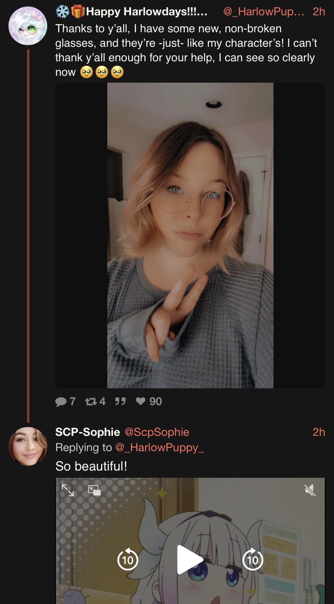This screenshot has height=604, width=334.
Task: Like the post with the heart icon
Action: 140,402
